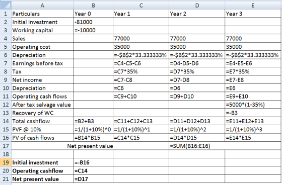Click the '=E4-E5-E6' cell

pos(253,63)
